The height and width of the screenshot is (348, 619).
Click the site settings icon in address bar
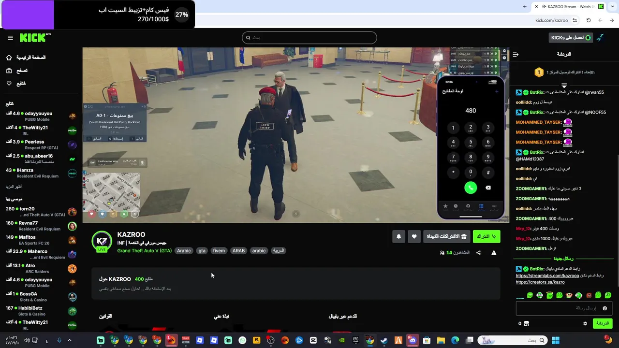tap(575, 20)
